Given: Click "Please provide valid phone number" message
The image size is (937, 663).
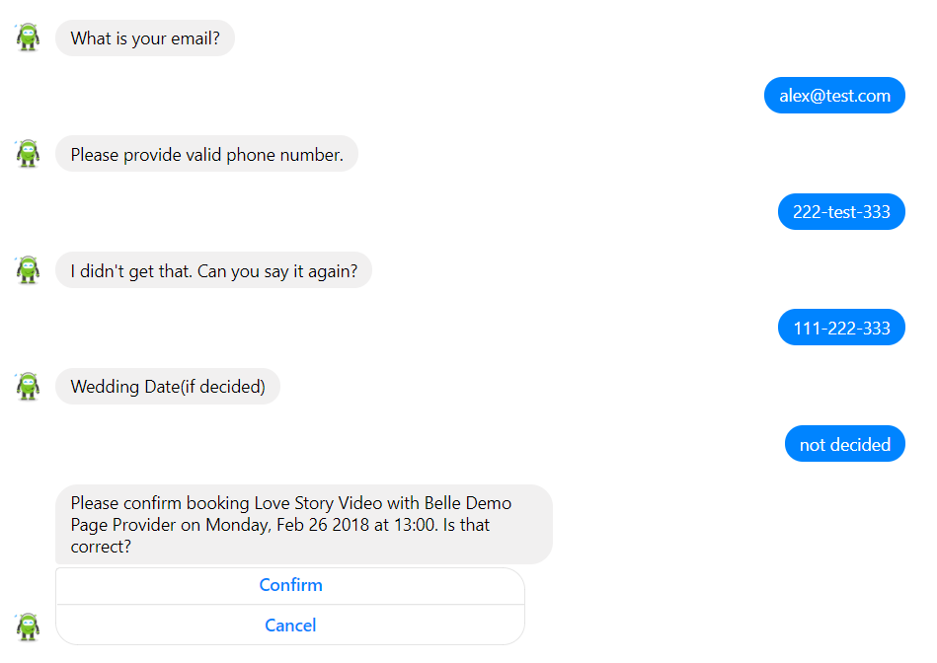Looking at the screenshot, I should pos(206,154).
